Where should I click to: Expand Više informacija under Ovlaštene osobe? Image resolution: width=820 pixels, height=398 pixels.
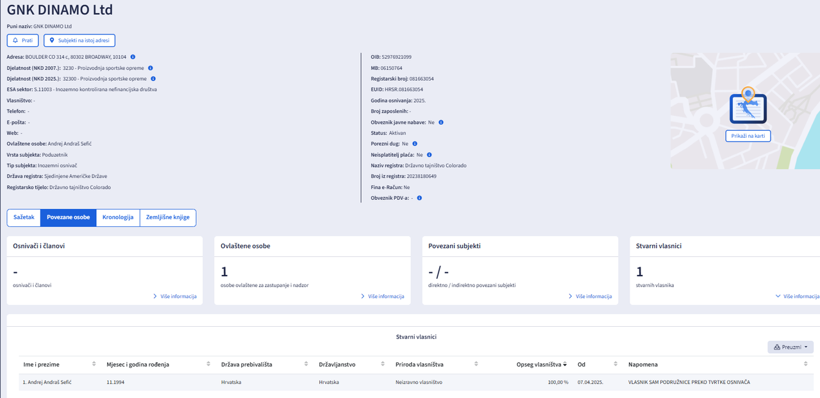pos(383,297)
